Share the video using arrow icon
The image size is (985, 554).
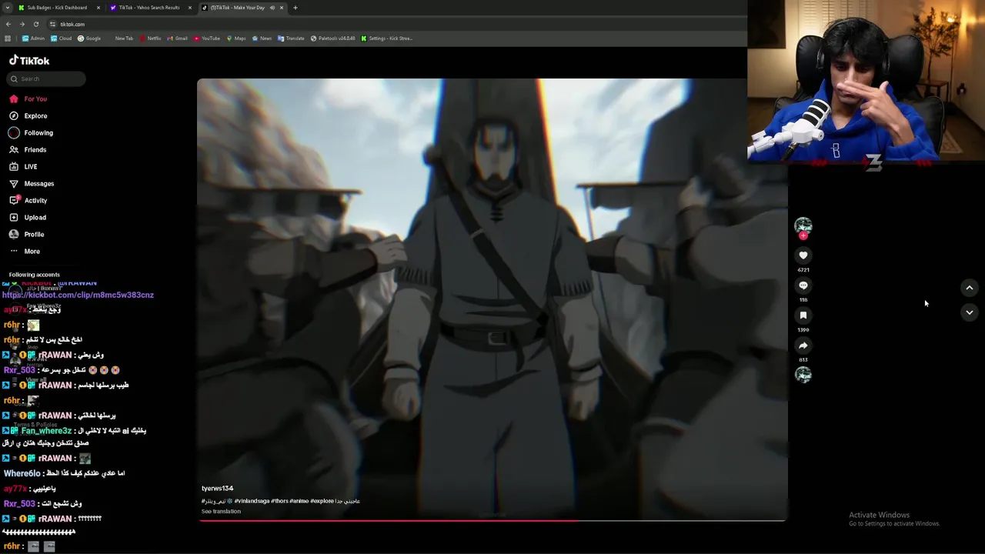(803, 345)
